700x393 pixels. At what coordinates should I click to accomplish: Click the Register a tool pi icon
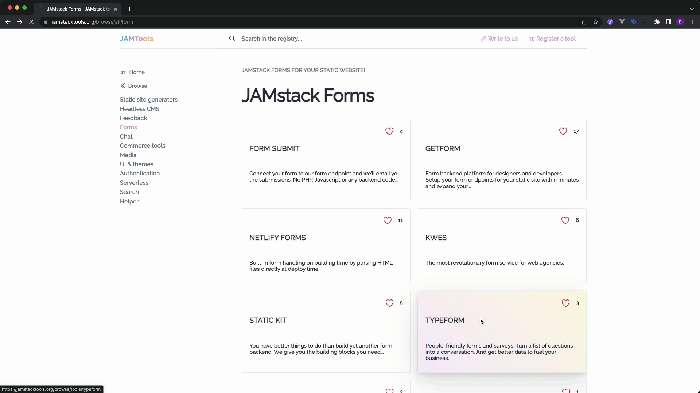click(x=532, y=39)
